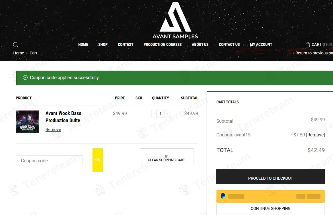The height and width of the screenshot is (215, 333).
Task: Click the Cart breadcrumb text
Action: [x=33, y=53]
